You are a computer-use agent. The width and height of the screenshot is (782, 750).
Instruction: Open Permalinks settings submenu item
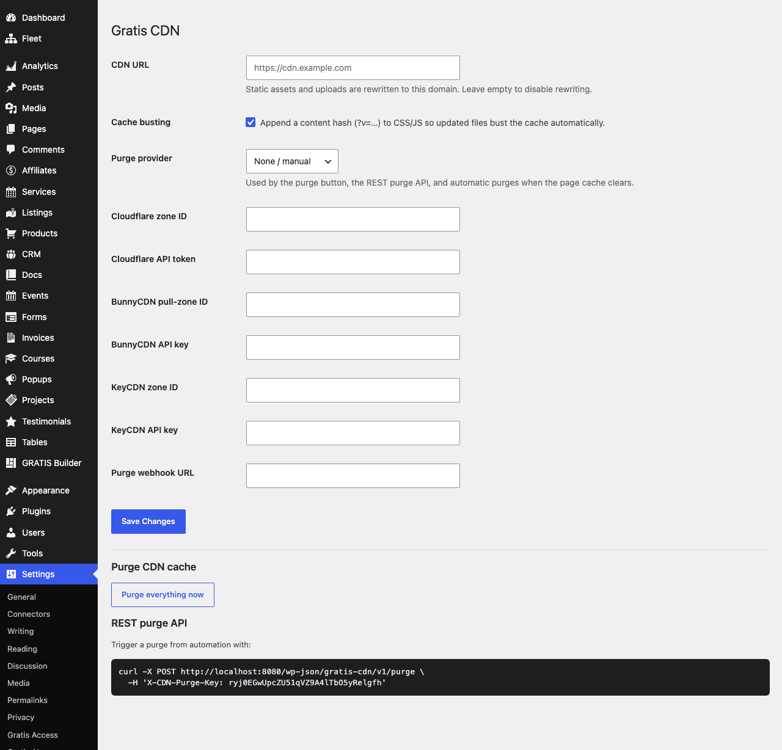point(27,700)
